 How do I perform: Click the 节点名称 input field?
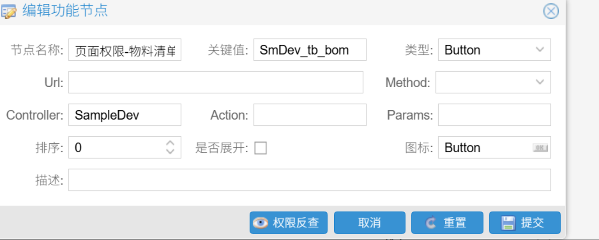(125, 50)
